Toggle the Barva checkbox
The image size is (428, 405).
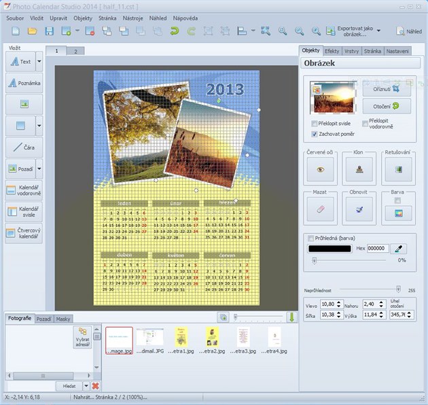(397, 200)
